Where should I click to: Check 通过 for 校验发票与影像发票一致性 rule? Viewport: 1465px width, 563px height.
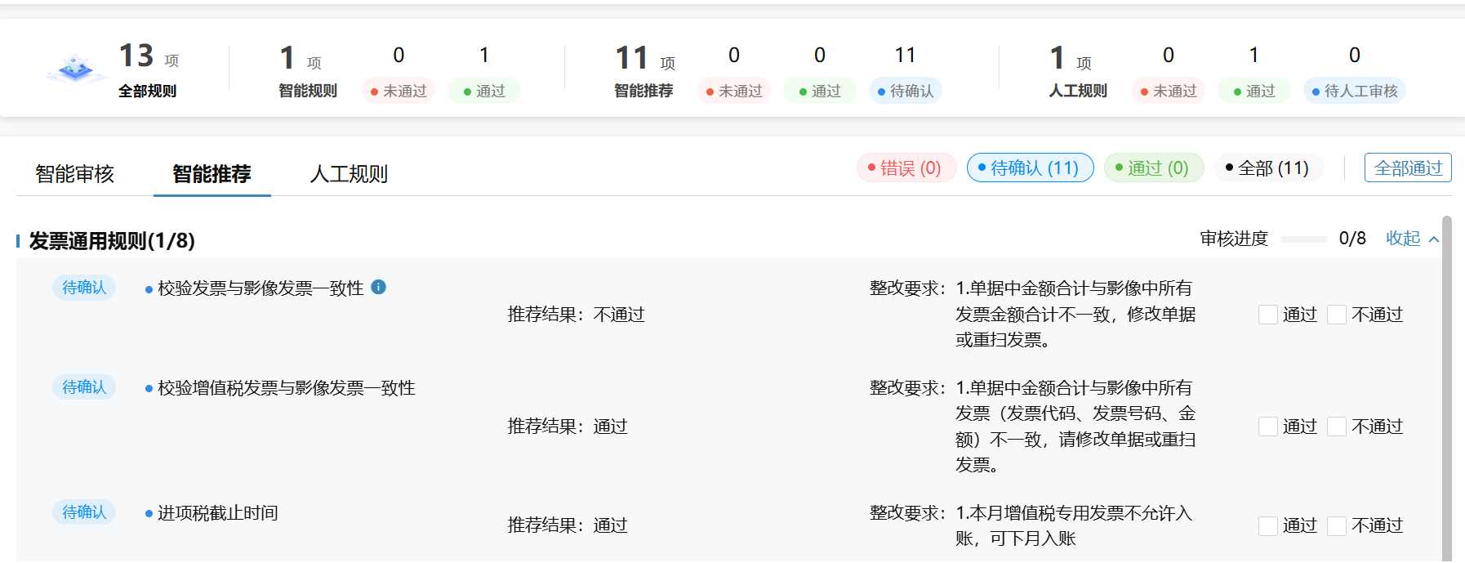click(x=1268, y=315)
